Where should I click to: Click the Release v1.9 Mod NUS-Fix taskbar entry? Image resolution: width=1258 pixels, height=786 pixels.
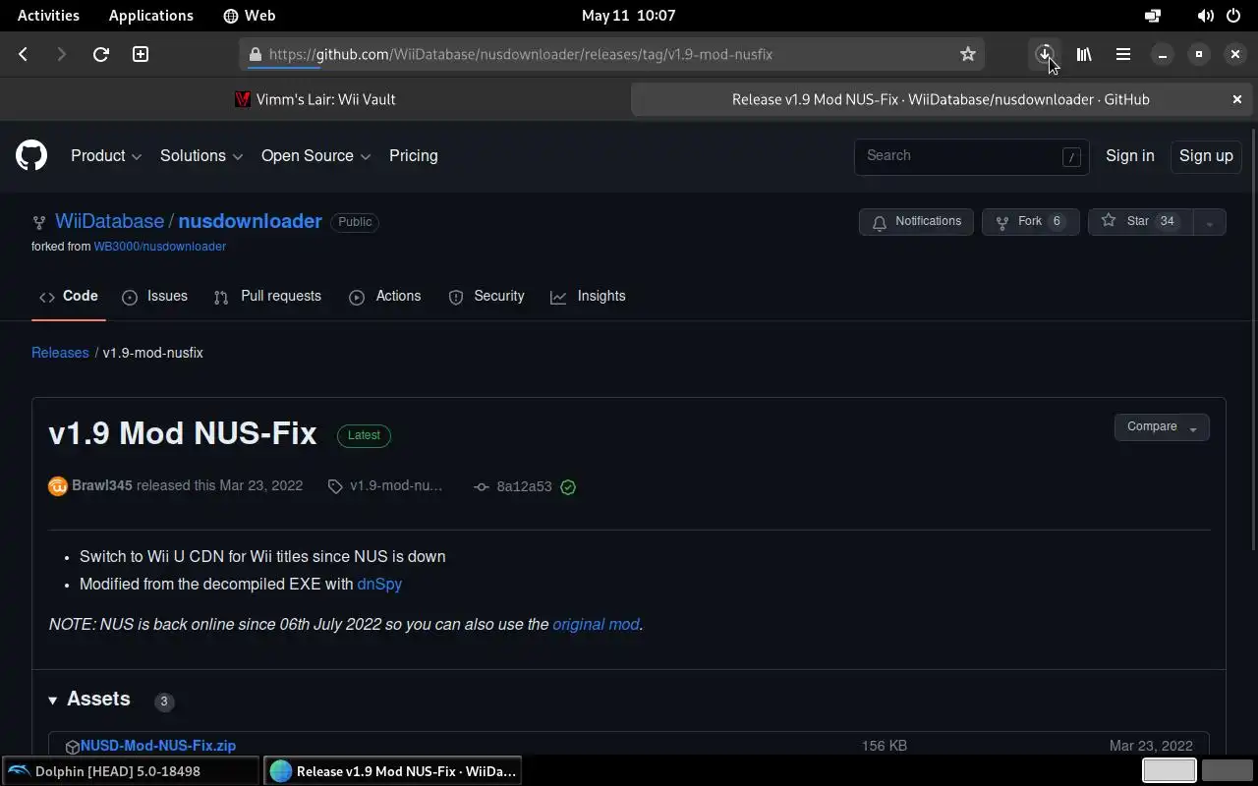click(x=393, y=771)
